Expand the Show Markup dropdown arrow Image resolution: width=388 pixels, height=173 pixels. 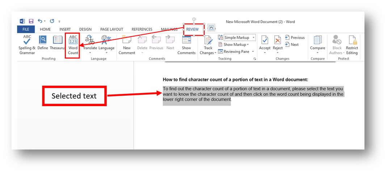[x=248, y=45]
